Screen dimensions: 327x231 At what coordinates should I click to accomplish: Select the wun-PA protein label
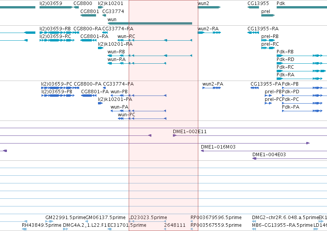click(x=120, y=107)
